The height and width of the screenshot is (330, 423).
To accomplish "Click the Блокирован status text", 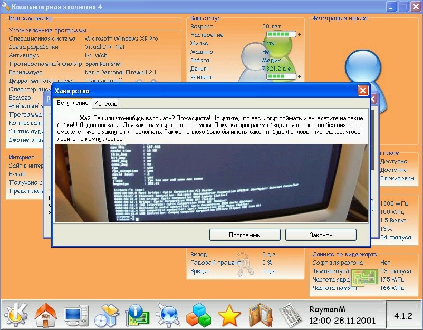I will pyautogui.click(x=397, y=178).
